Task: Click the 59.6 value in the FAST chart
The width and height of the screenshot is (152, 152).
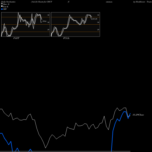Action: click(44, 21)
